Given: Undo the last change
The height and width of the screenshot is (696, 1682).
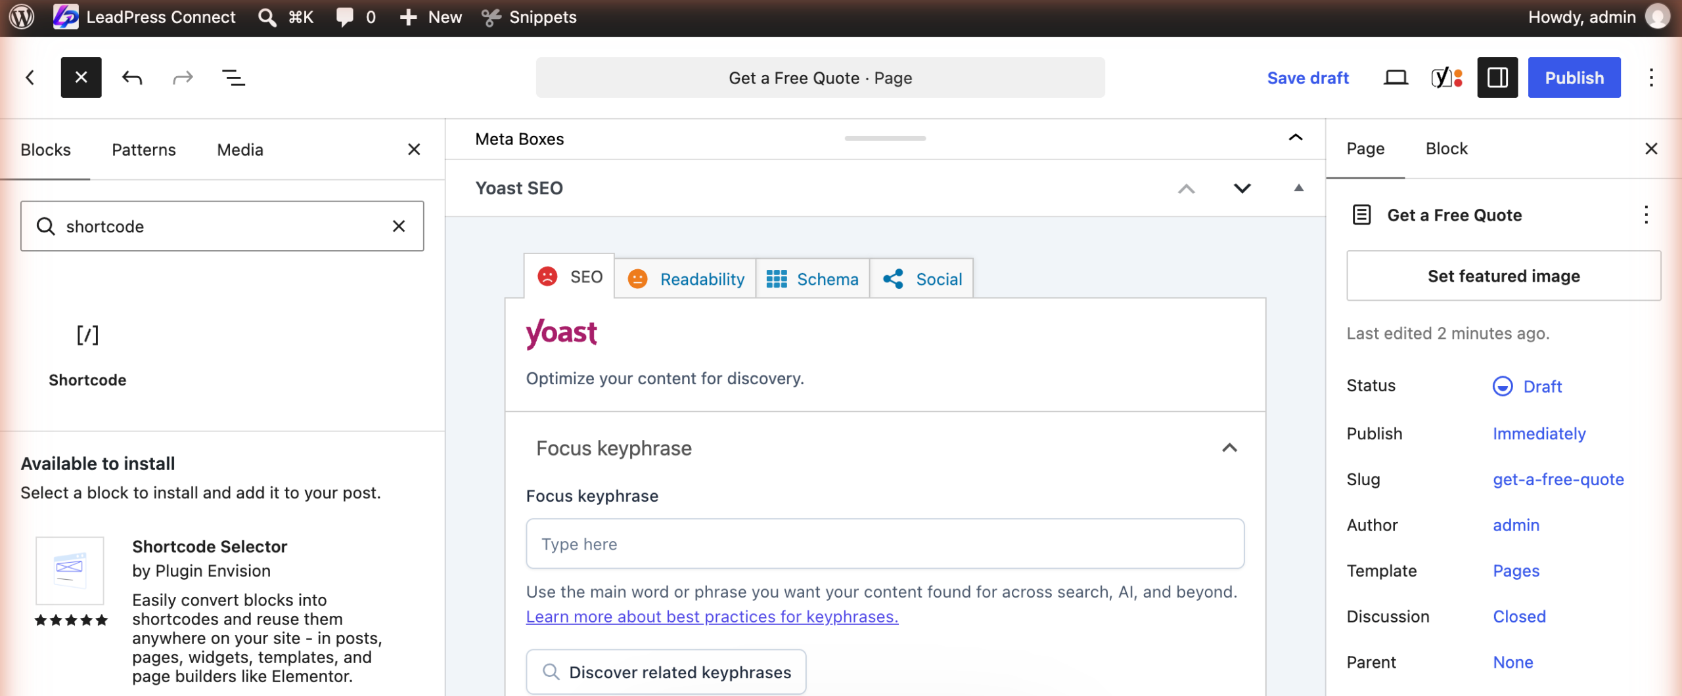Looking at the screenshot, I should tap(132, 77).
